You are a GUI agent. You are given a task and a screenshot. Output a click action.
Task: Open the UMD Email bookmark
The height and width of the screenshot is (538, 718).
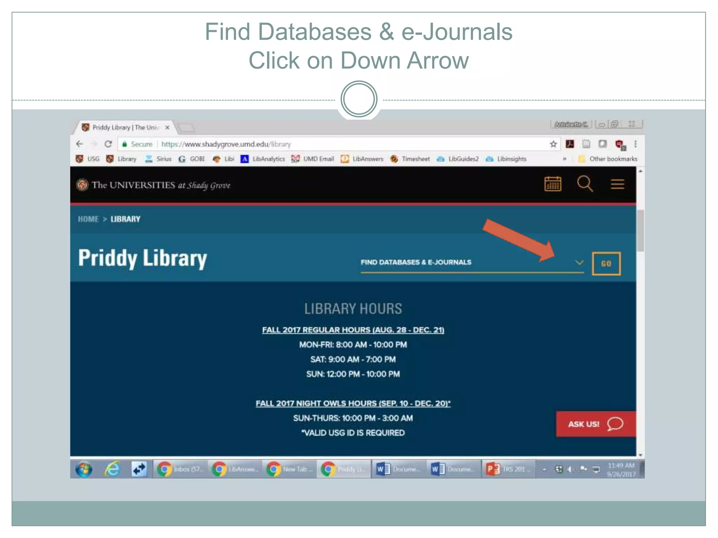(x=313, y=159)
